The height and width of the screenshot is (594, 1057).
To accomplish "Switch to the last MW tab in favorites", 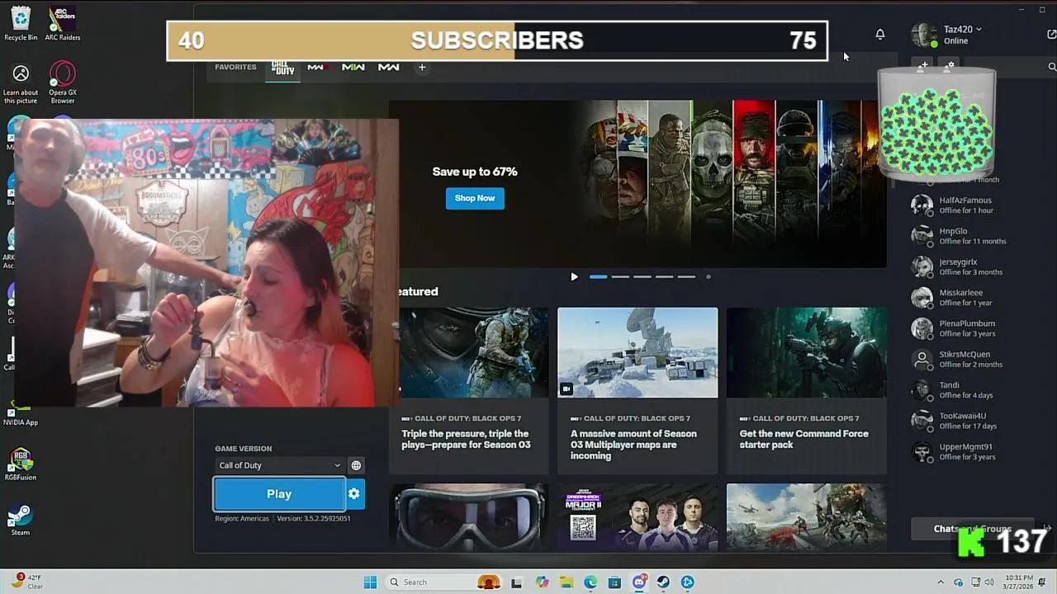I will click(x=388, y=67).
